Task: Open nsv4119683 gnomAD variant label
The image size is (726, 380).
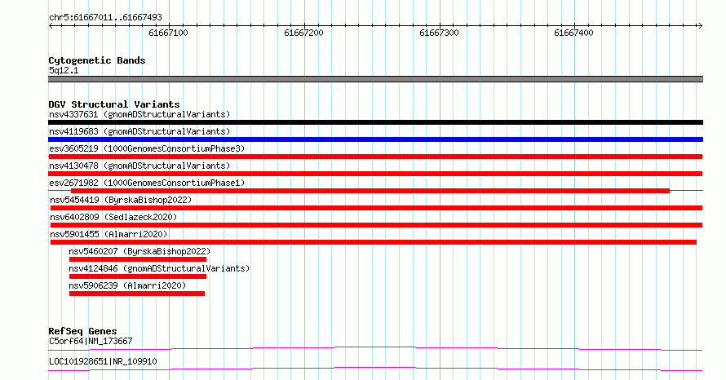Action: 139,131
